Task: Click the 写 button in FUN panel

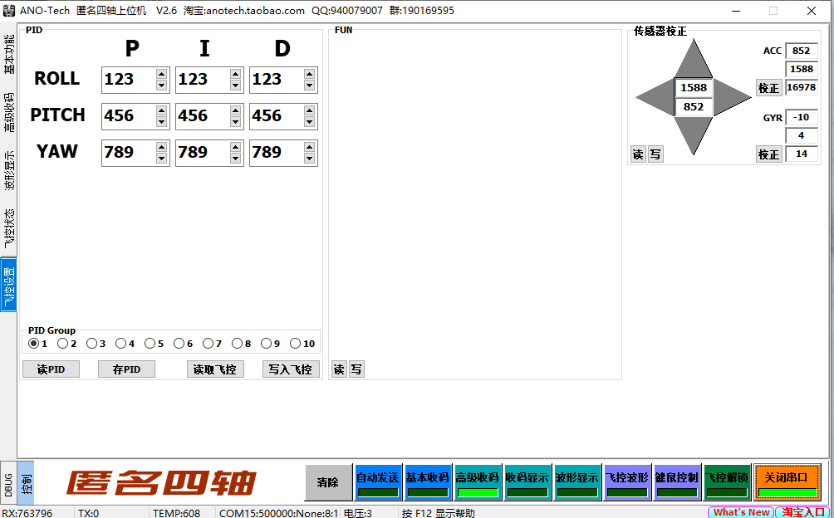Action: [356, 369]
